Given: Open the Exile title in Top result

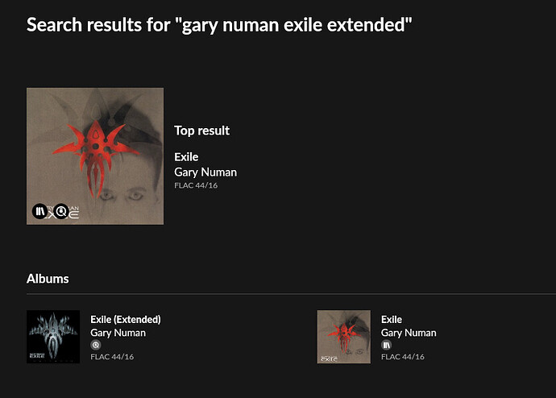Looking at the screenshot, I should (186, 157).
